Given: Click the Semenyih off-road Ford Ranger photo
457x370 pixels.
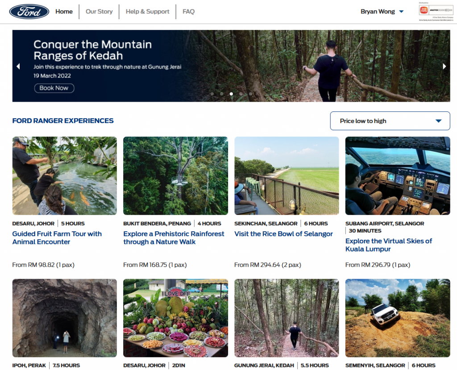Looking at the screenshot, I should (x=397, y=318).
